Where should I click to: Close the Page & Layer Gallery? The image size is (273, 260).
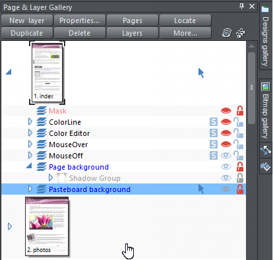252,7
